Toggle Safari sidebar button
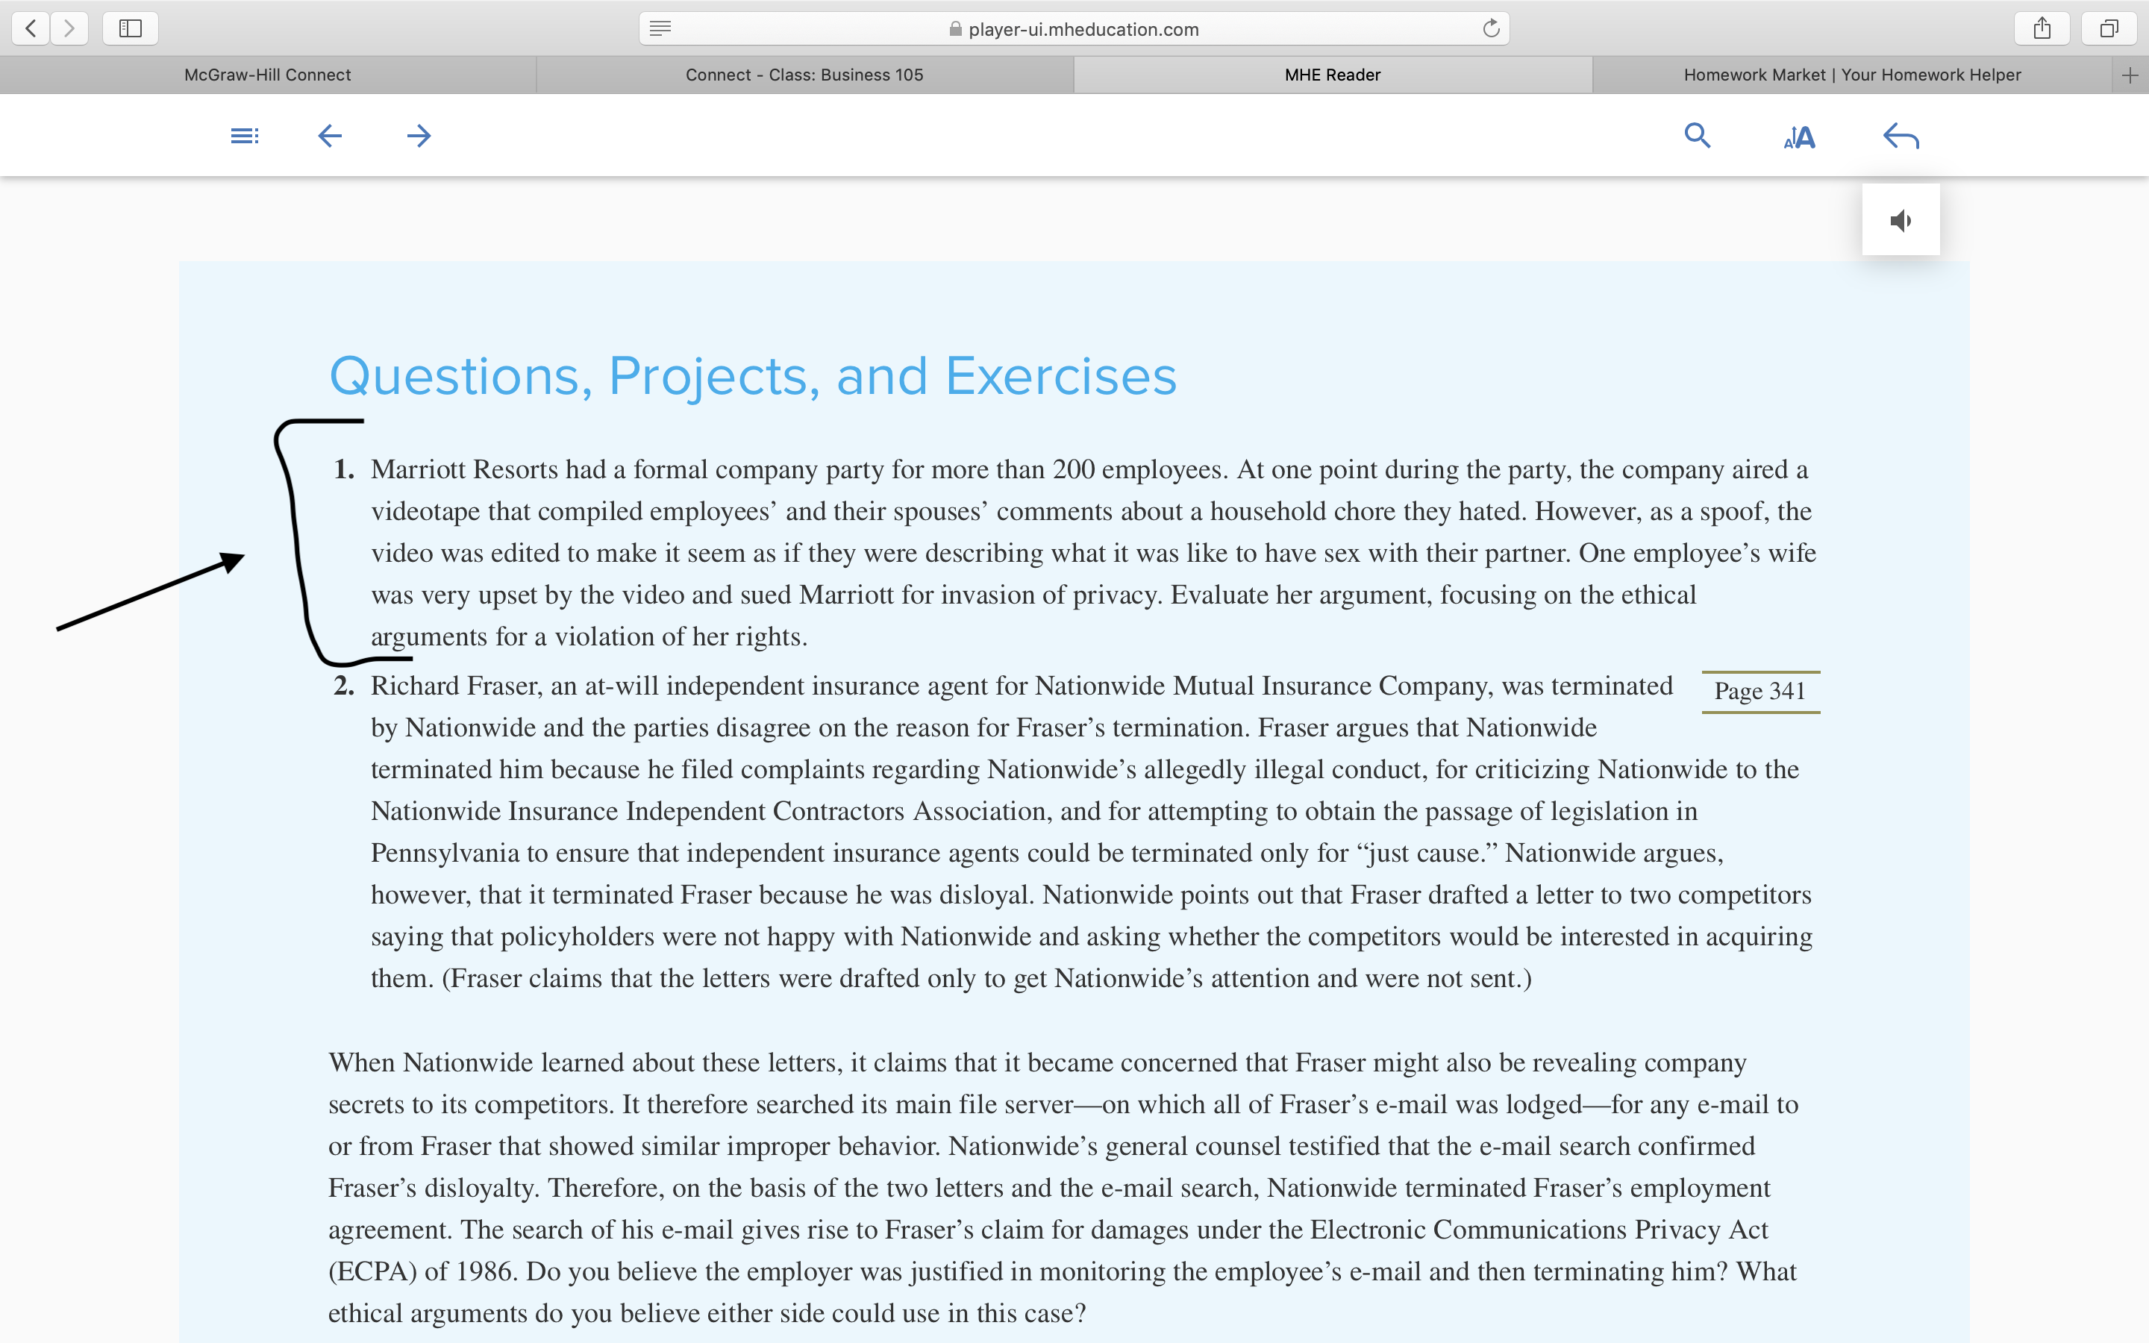This screenshot has height=1343, width=2149. point(131,28)
